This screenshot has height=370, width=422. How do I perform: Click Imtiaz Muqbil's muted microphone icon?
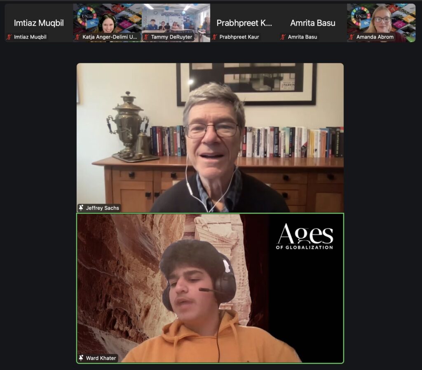pyautogui.click(x=9, y=37)
